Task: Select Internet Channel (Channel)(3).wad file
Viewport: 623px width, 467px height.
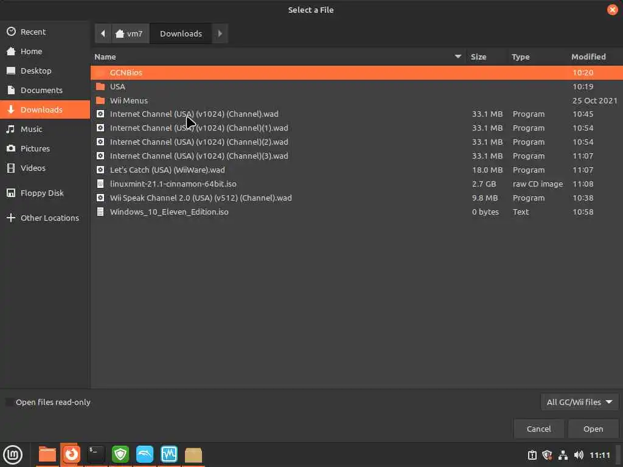Action: coord(357,156)
